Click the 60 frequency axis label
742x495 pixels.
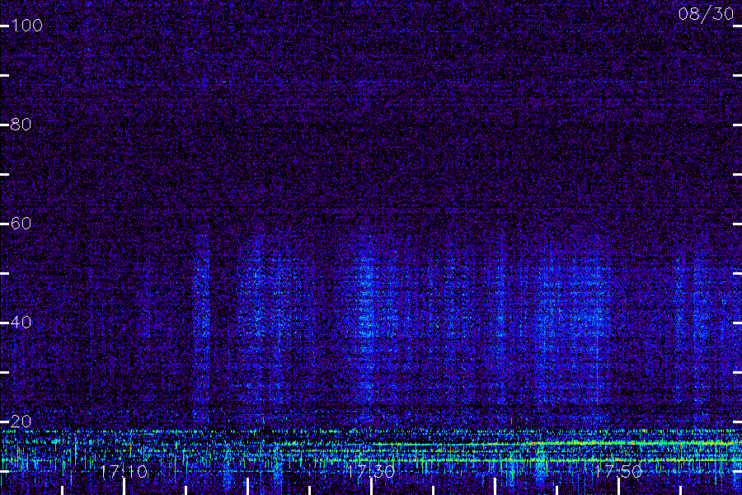click(x=21, y=223)
